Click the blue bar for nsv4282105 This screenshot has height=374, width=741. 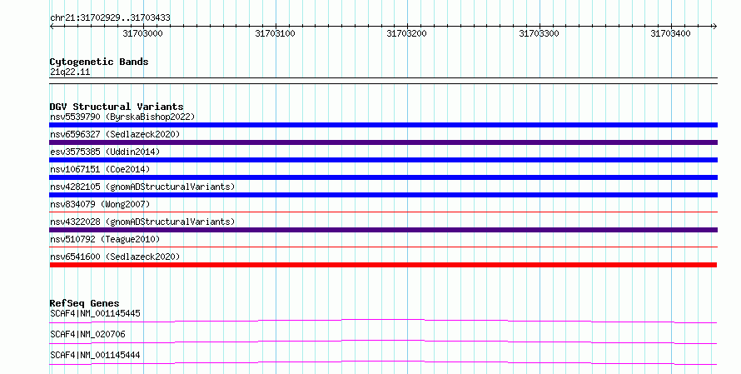click(383, 195)
